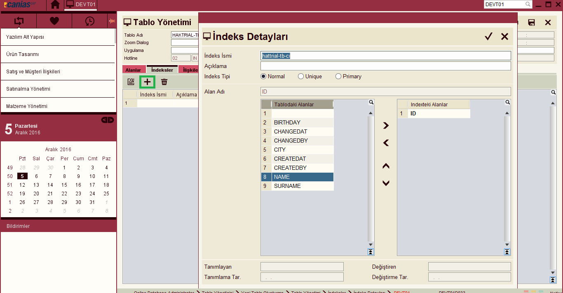The image size is (563, 293).
Task: Delete index using the trash icon
Action: click(x=164, y=82)
